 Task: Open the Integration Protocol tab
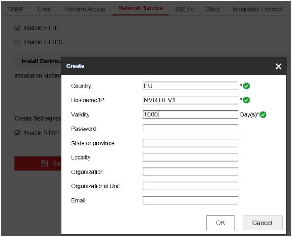[x=257, y=9]
